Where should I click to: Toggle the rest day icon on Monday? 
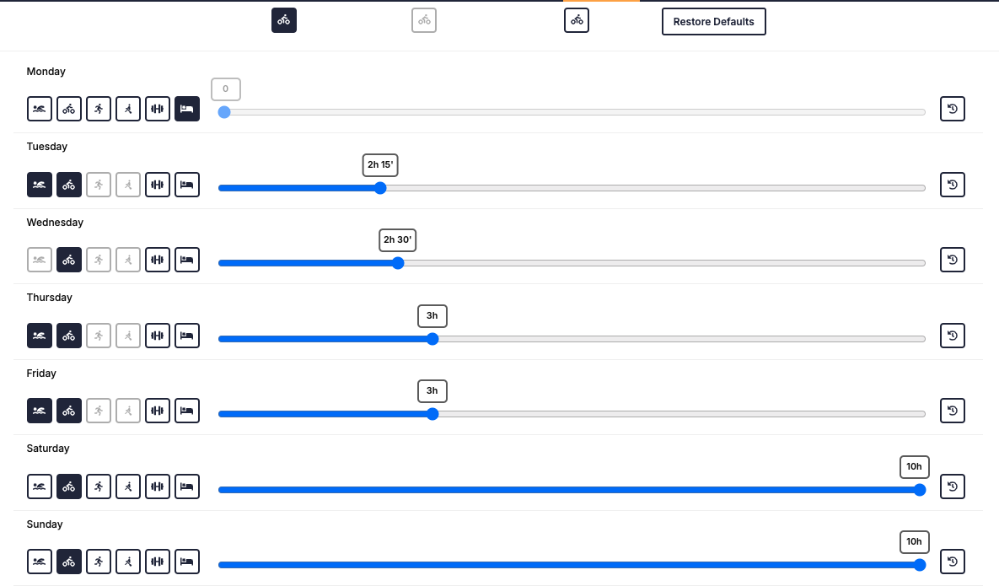[x=187, y=109]
